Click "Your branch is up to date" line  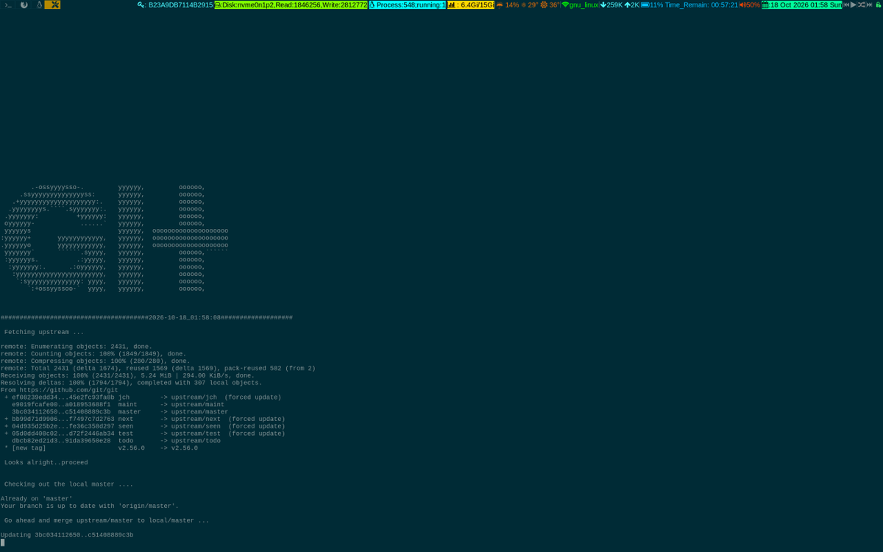tap(90, 506)
